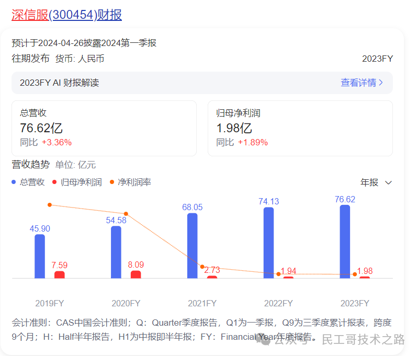Click the red 归母净利润 legend dot
418x356 pixels.
pos(54,182)
